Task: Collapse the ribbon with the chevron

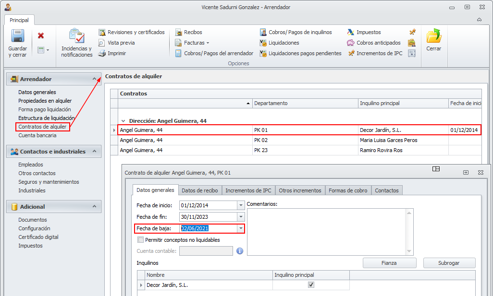Action: point(479,20)
